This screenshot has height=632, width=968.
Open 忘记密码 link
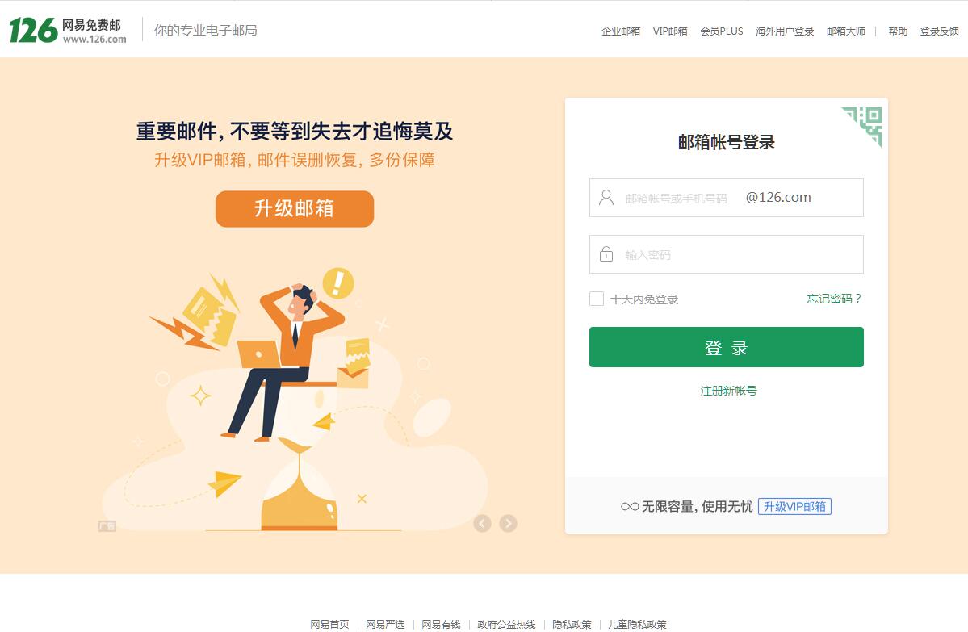click(x=834, y=299)
